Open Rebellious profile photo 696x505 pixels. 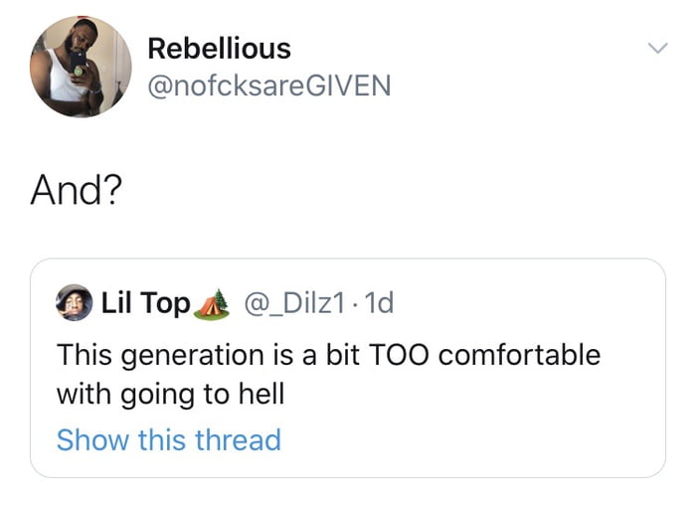pos(82,68)
